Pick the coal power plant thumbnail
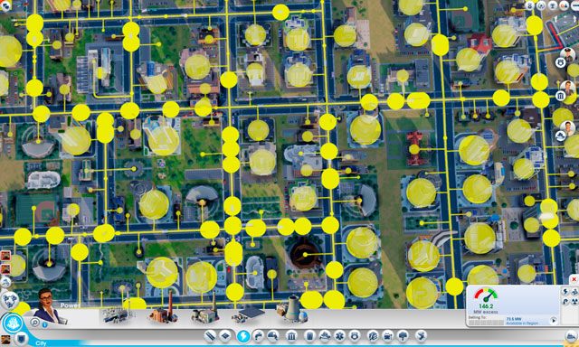Image resolution: width=579 pixels, height=347 pixels. 163,309
